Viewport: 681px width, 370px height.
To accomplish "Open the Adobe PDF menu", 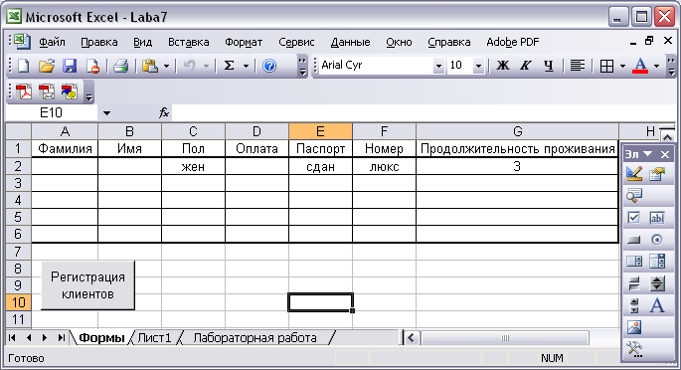I will click(x=512, y=42).
